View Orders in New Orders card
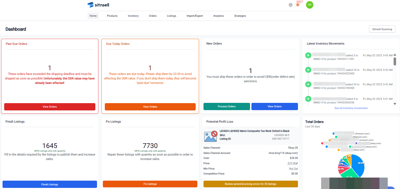 pyautogui.click(x=275, y=106)
